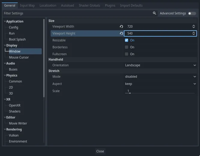This screenshot has width=200, height=156.
Task: Toggle the Advanced Settings switch
Action: click(192, 13)
